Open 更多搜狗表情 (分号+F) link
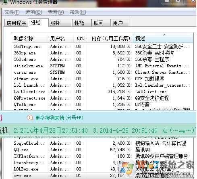The width and height of the screenshot is (197, 179). tap(59, 118)
